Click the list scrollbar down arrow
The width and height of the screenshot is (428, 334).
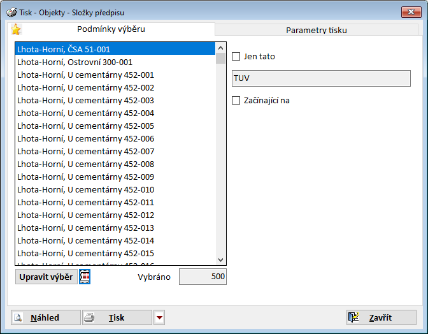coord(221,259)
